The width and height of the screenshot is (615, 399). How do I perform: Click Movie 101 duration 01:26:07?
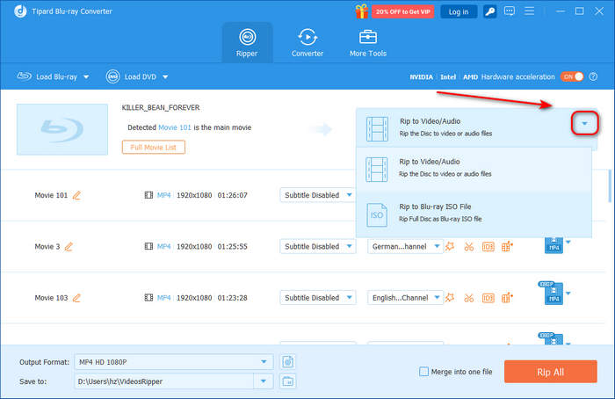(x=233, y=195)
